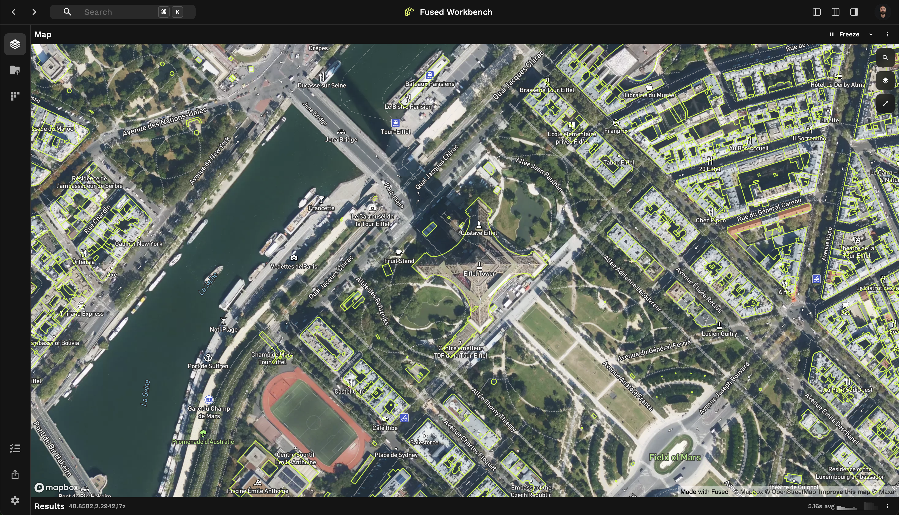Image resolution: width=899 pixels, height=515 pixels.
Task: Click the Thiranu Express shop icon
Action: coord(81,305)
